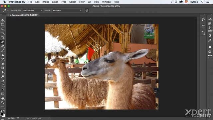Open the Image menu
Screen dimensions: 213x120
46,2
